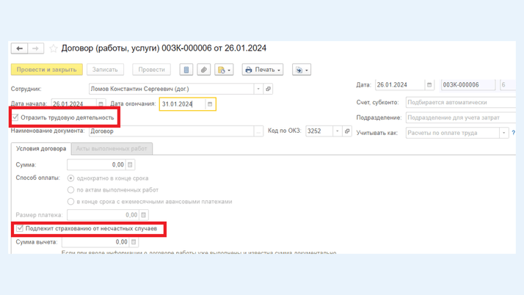Open calendar for document Дата field
524x295 pixels.
(x=429, y=85)
